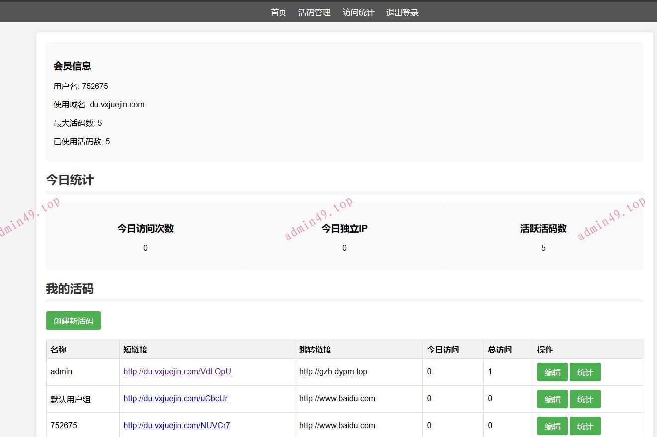657x437 pixels.
Task: Click 统计 in the admin row
Action: [585, 372]
